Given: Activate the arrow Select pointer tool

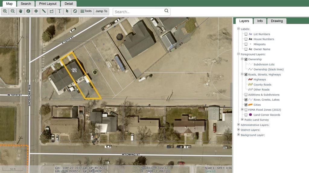Looking at the screenshot, I should tap(67, 11).
